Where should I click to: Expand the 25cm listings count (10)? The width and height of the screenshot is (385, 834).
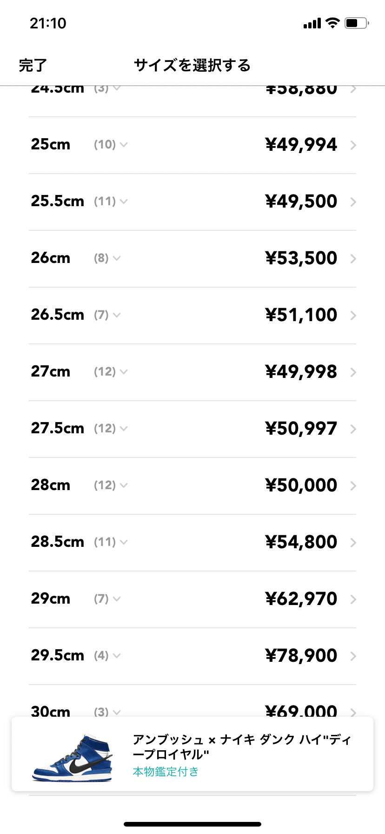click(x=111, y=145)
